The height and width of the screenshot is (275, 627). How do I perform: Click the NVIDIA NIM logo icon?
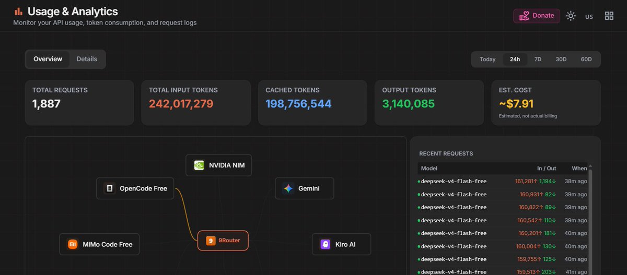pyautogui.click(x=199, y=165)
